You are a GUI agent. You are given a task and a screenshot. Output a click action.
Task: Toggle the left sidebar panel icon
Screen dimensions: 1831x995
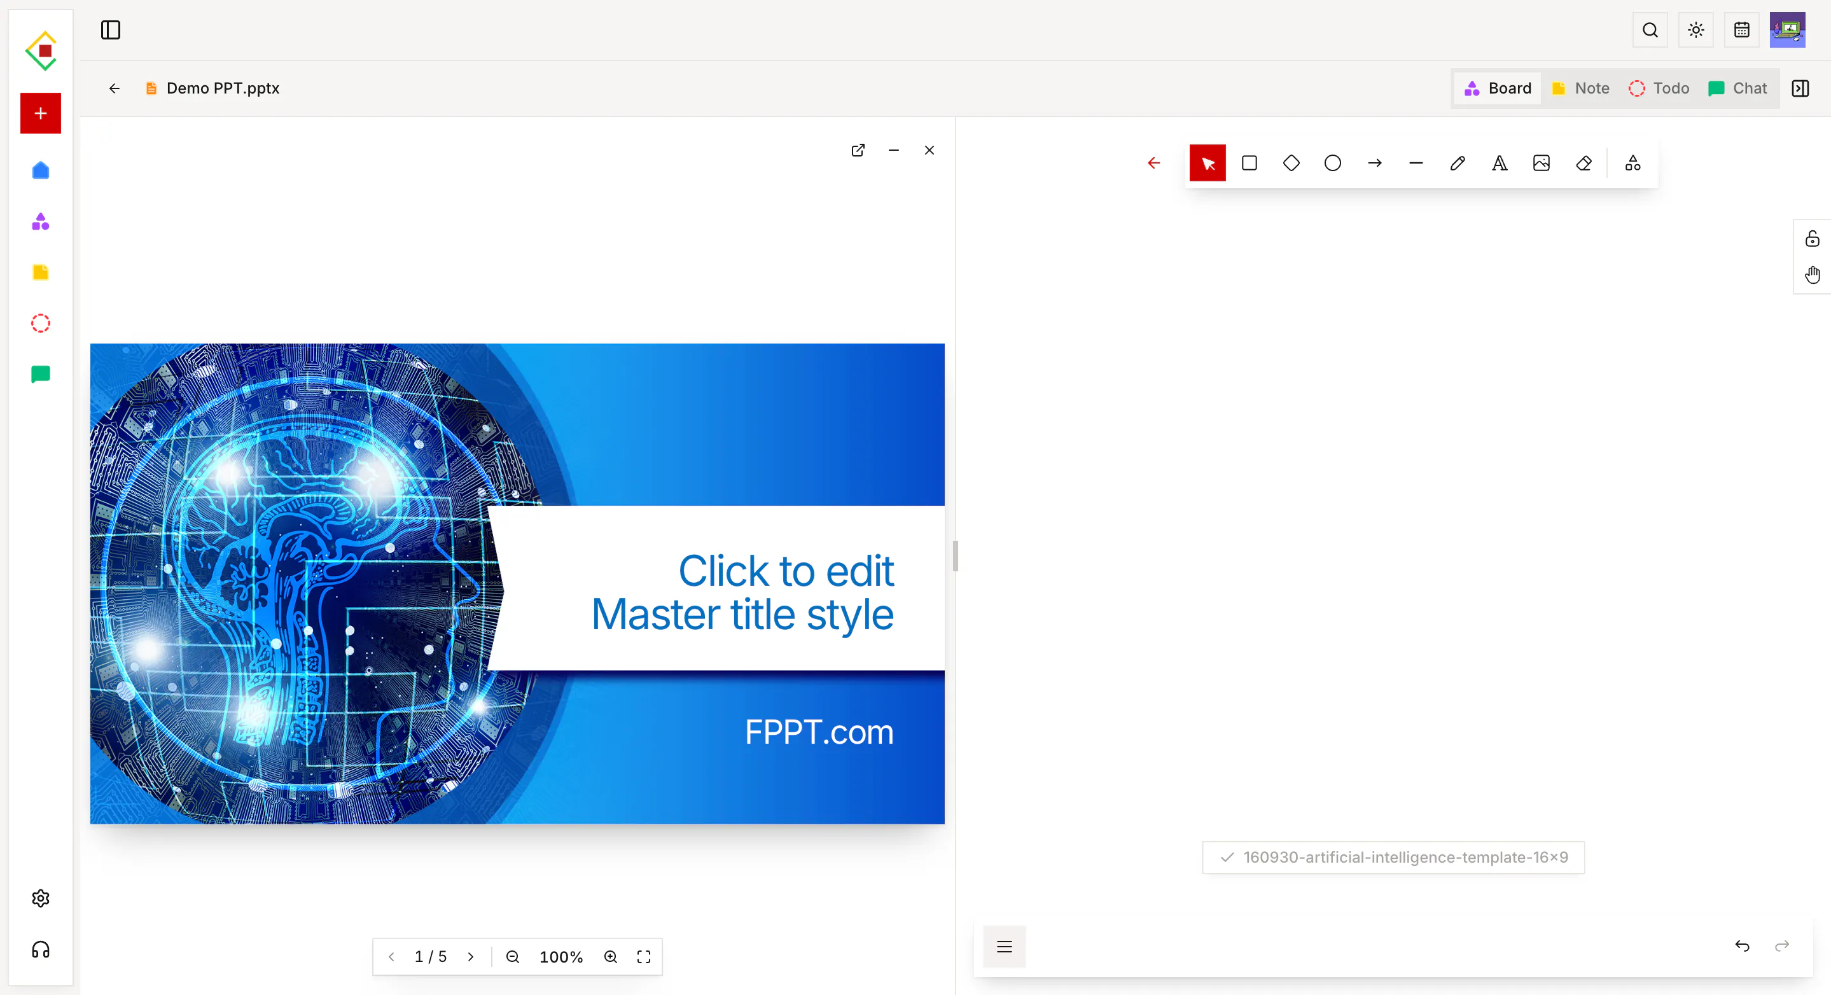[111, 30]
